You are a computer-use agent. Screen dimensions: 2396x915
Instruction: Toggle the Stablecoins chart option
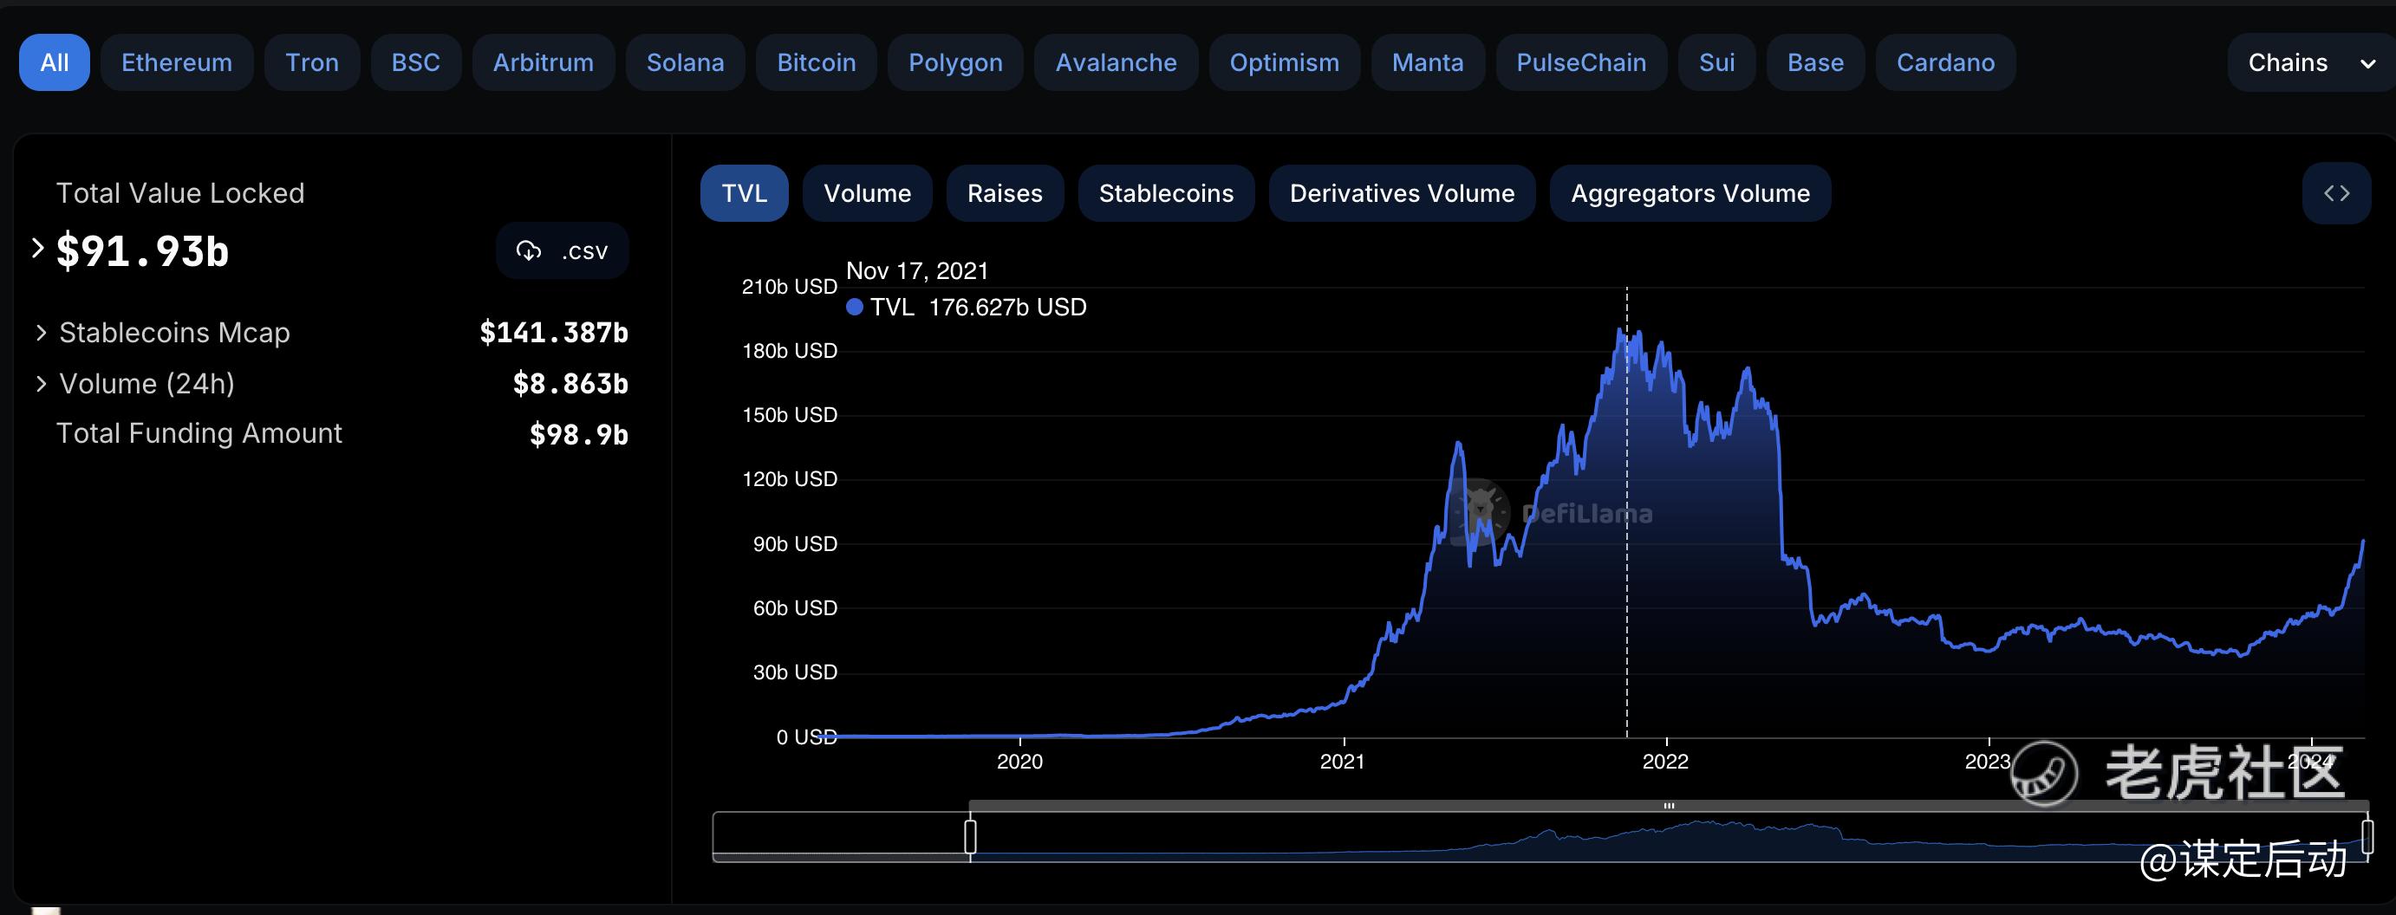(1167, 193)
